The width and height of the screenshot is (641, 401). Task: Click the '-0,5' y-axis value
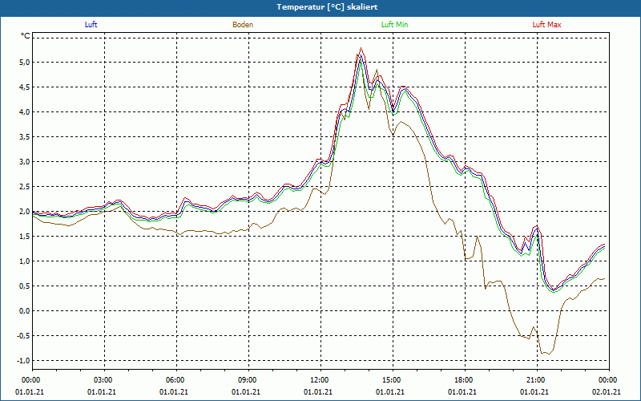[24, 336]
